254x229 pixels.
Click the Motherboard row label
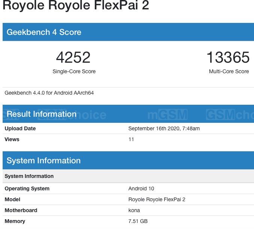(x=21, y=210)
